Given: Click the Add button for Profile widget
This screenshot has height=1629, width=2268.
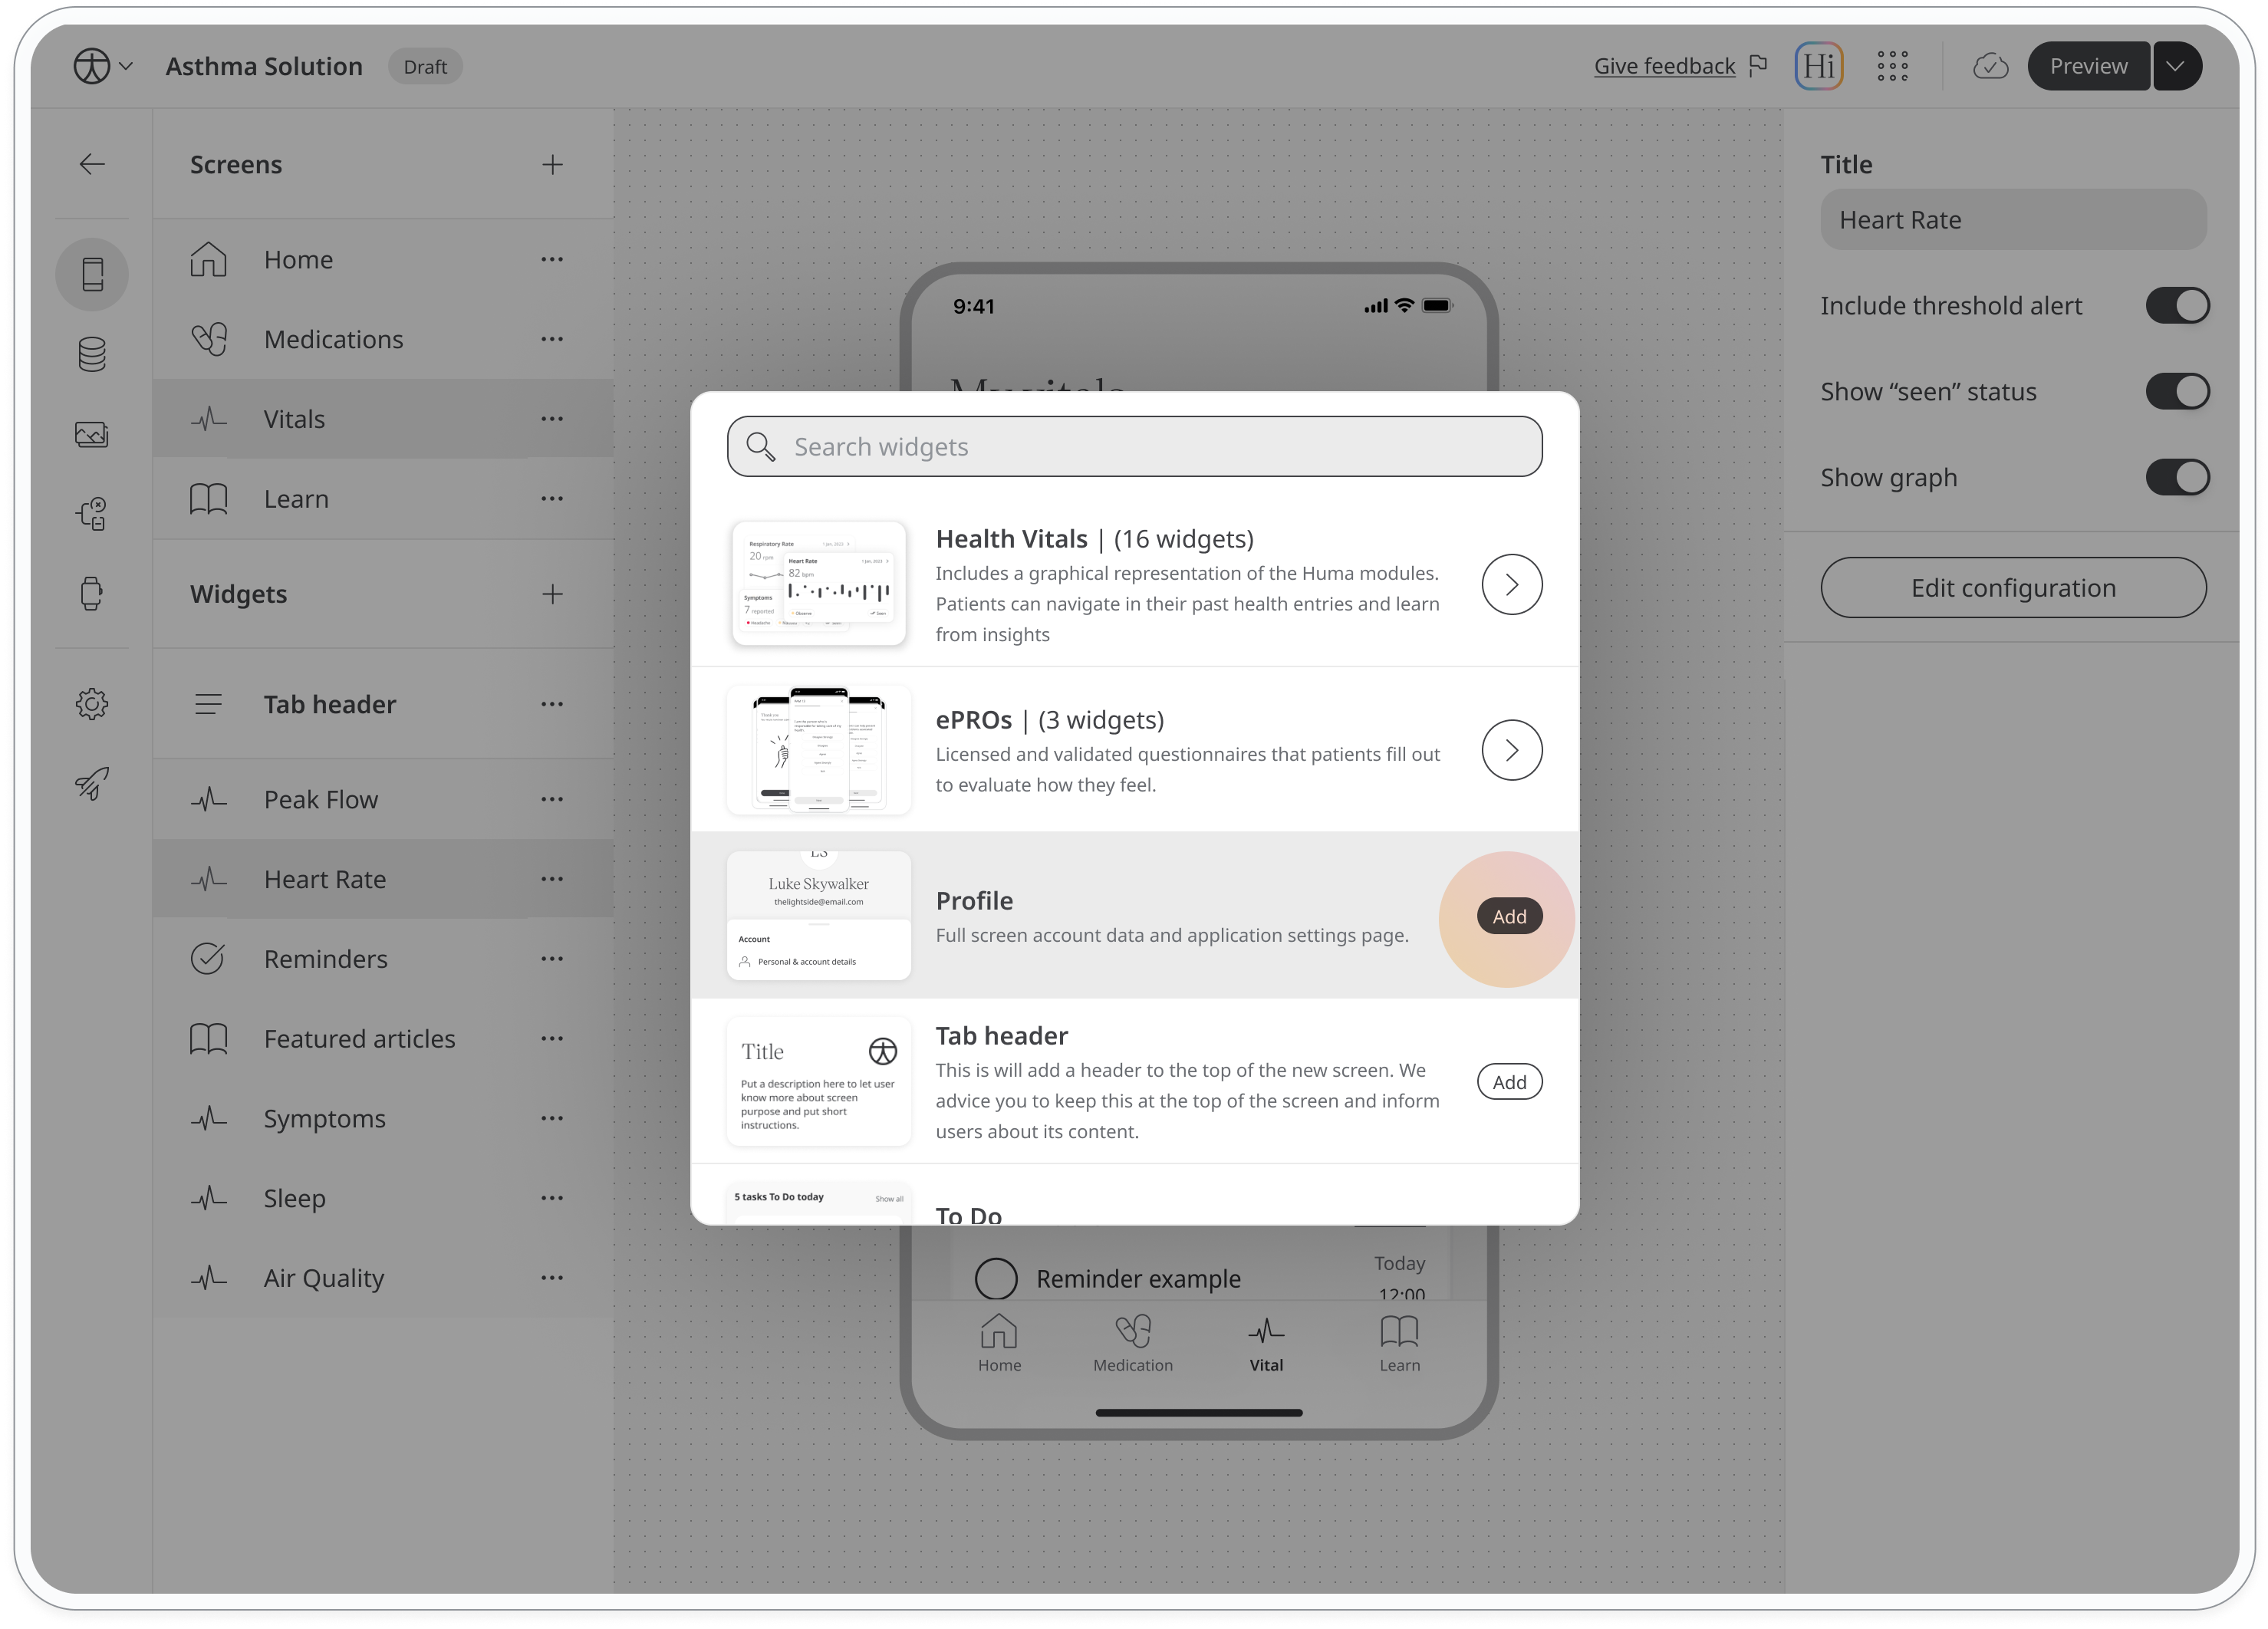Looking at the screenshot, I should click(1509, 916).
